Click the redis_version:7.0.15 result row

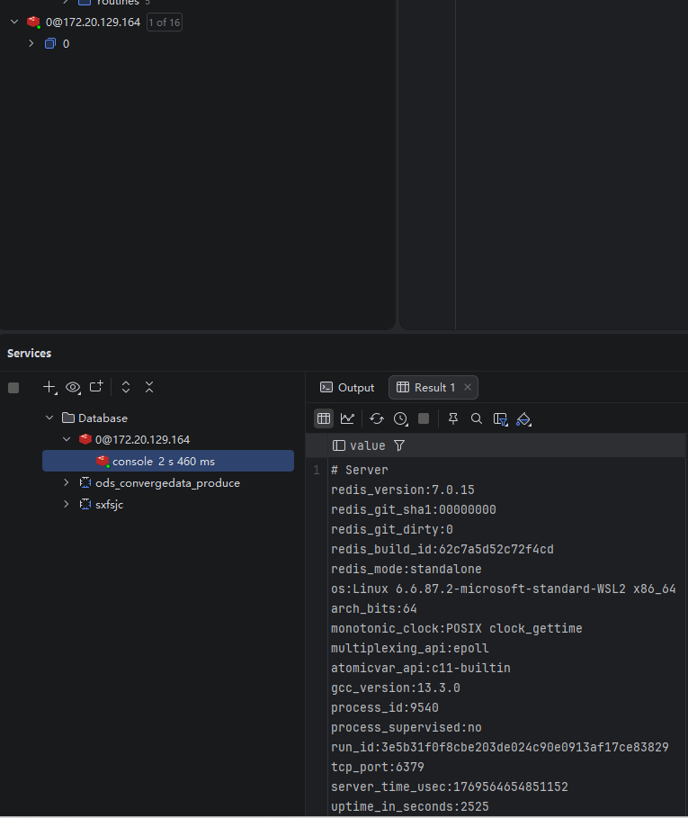[402, 490]
